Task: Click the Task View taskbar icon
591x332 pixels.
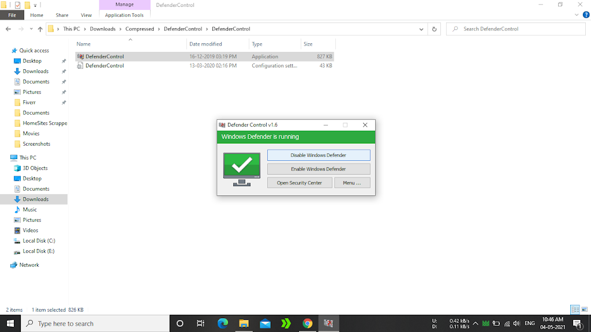Action: (200, 323)
